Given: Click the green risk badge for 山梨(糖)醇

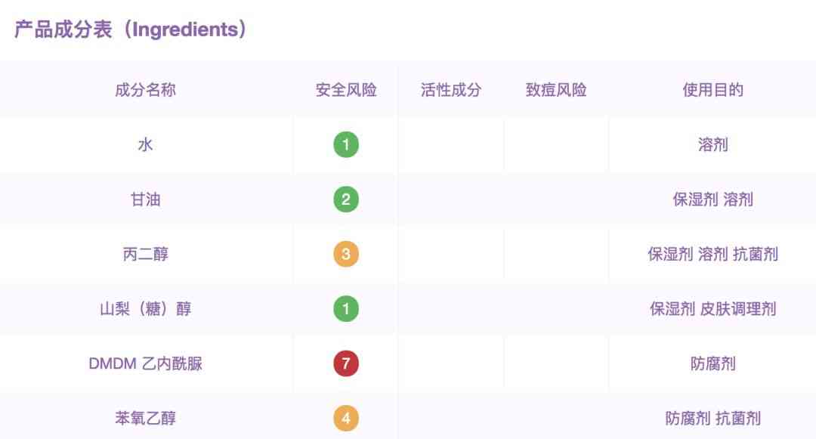Looking at the screenshot, I should pos(345,309).
